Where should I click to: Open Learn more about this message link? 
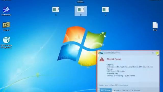[114, 85]
